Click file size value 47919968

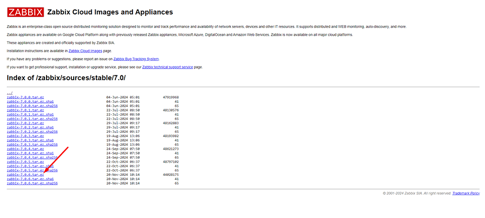click(x=171, y=97)
